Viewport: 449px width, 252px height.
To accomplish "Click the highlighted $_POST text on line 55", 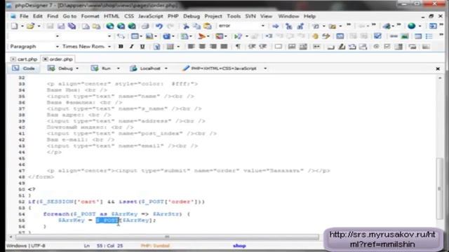I will coord(107,220).
